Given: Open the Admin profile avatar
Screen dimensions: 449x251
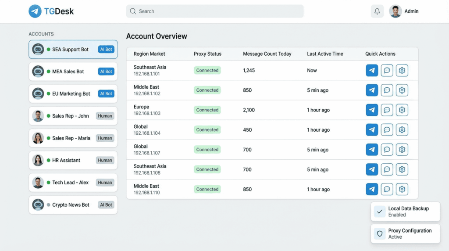Looking at the screenshot, I should (395, 11).
